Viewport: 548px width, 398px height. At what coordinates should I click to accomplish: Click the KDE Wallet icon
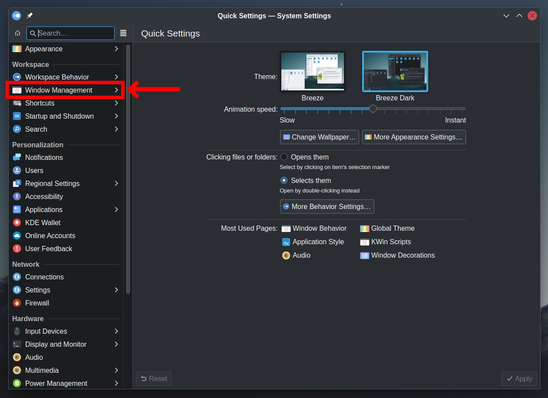17,222
